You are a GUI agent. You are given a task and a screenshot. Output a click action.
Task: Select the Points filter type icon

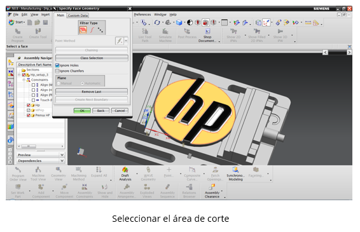pyautogui.click(x=100, y=30)
